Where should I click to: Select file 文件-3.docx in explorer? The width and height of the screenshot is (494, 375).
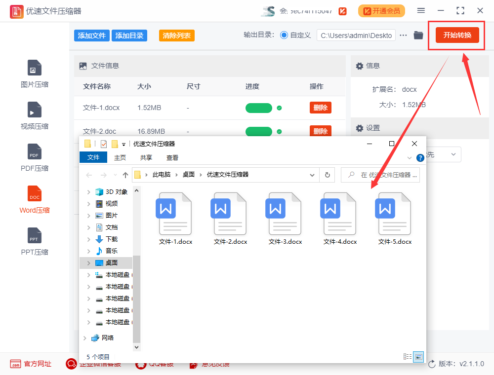285,219
